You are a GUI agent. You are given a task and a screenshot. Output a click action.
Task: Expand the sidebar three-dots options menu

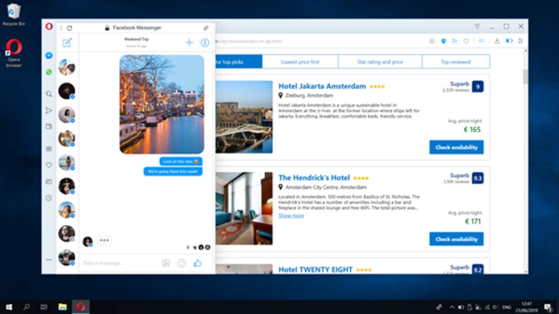point(49,259)
